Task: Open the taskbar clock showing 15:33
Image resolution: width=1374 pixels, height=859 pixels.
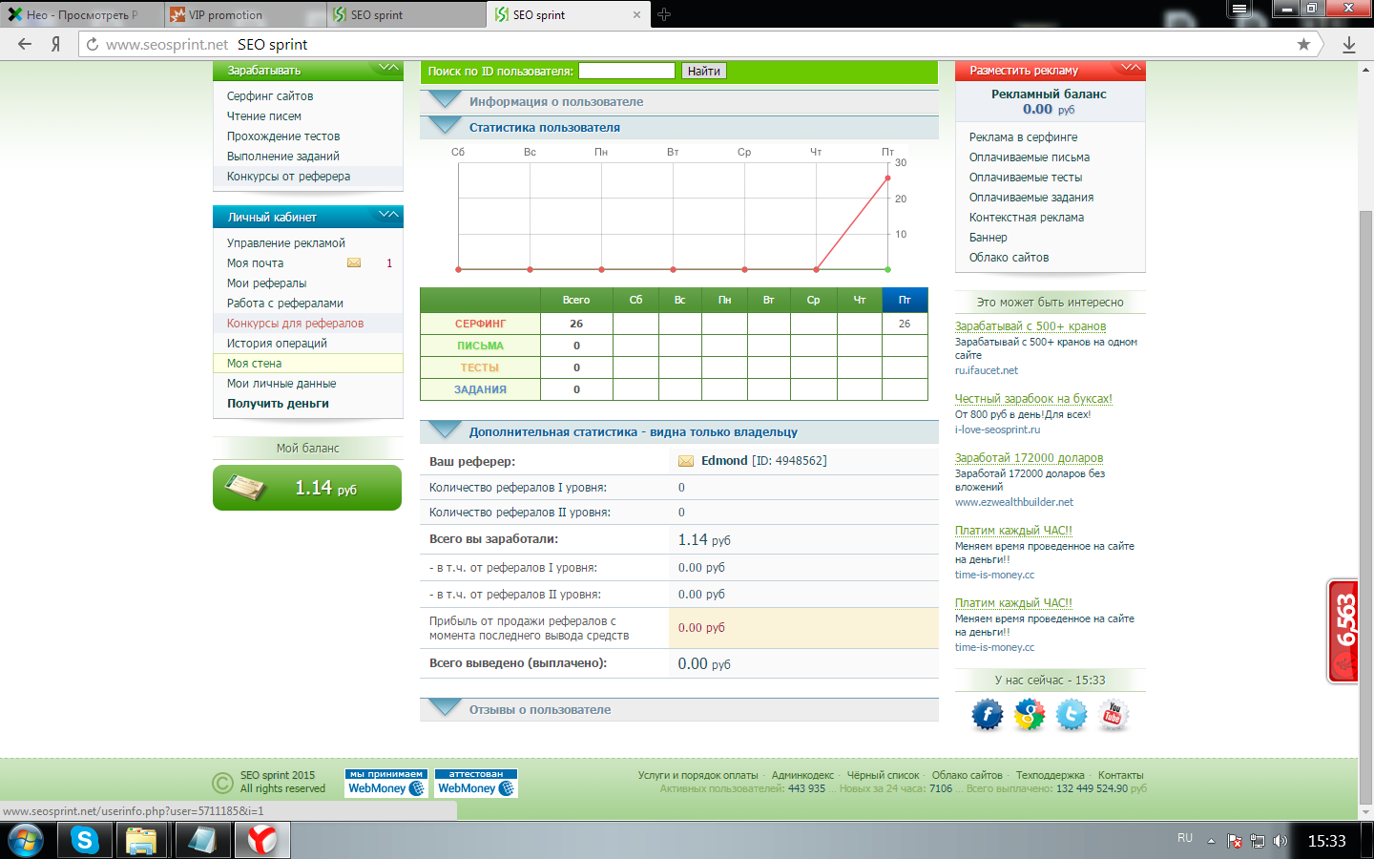Action: click(x=1326, y=841)
